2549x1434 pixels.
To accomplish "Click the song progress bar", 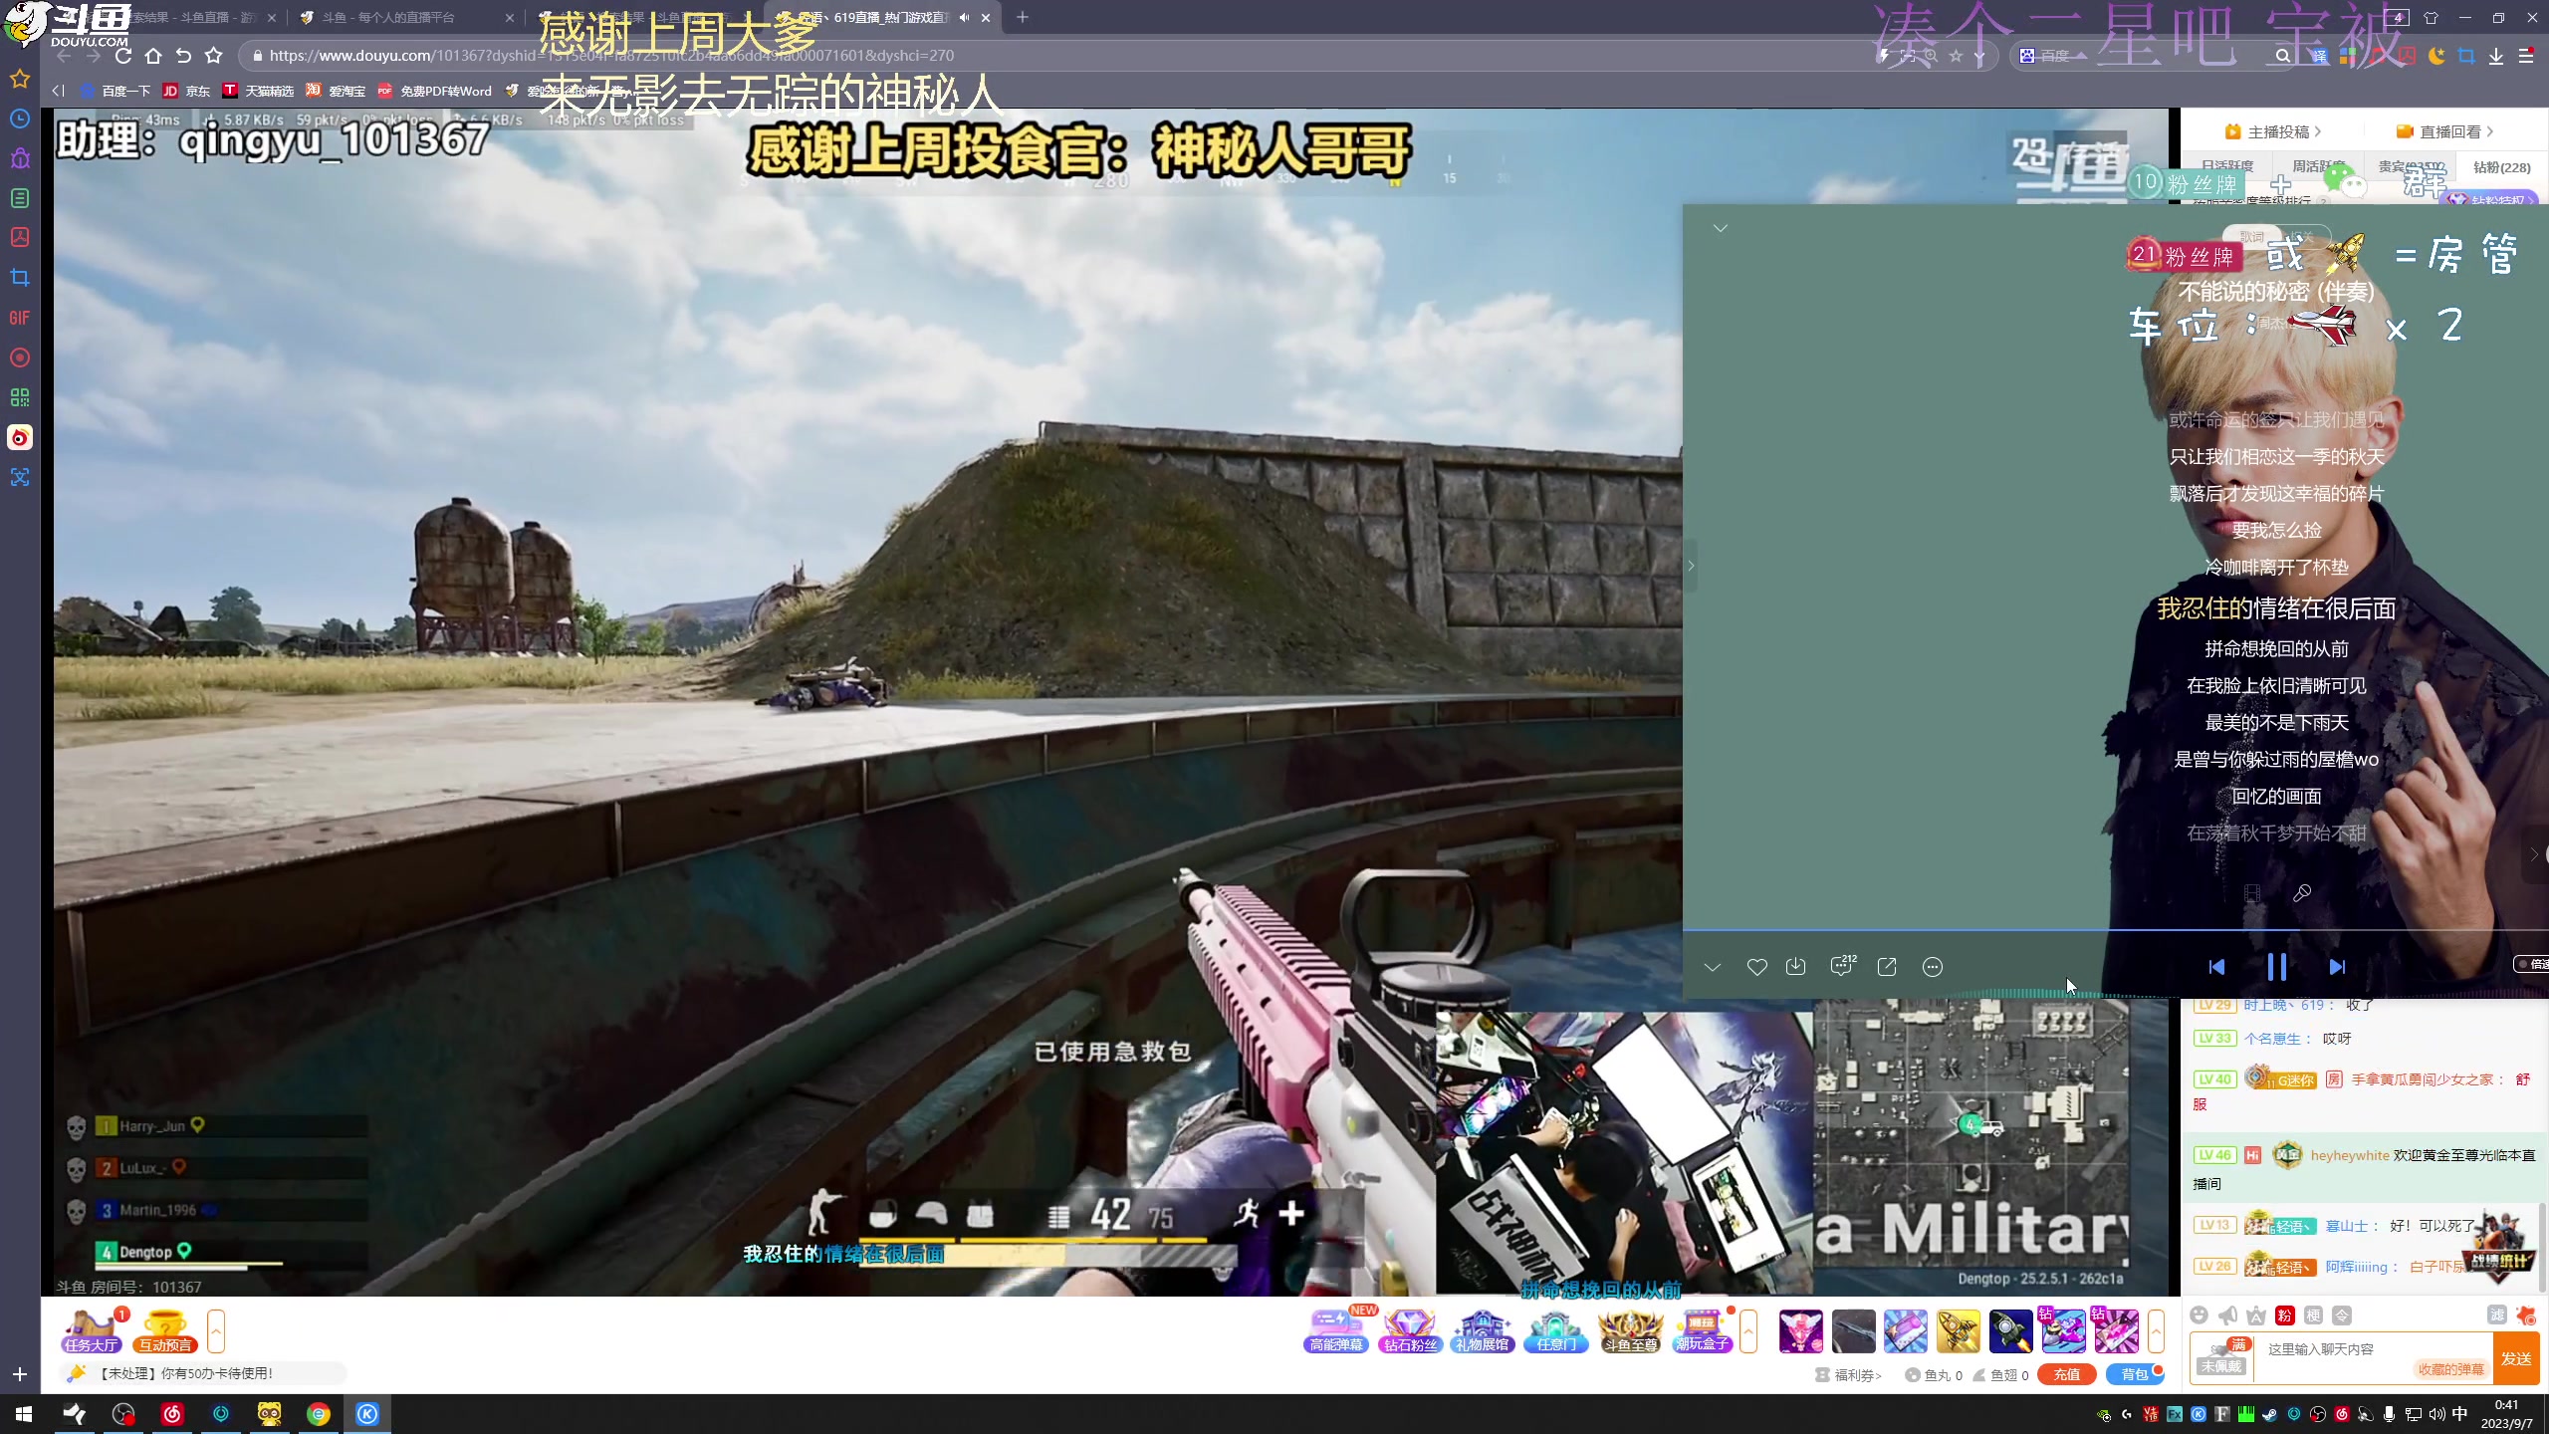I will click(2116, 930).
